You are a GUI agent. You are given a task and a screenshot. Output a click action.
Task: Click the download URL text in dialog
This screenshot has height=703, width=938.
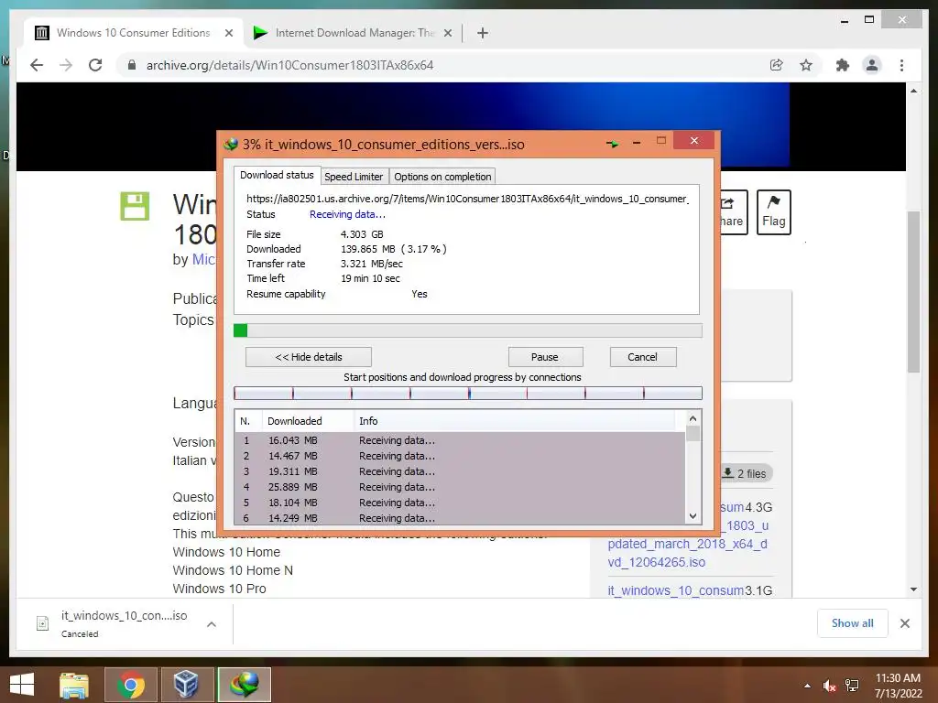point(467,199)
